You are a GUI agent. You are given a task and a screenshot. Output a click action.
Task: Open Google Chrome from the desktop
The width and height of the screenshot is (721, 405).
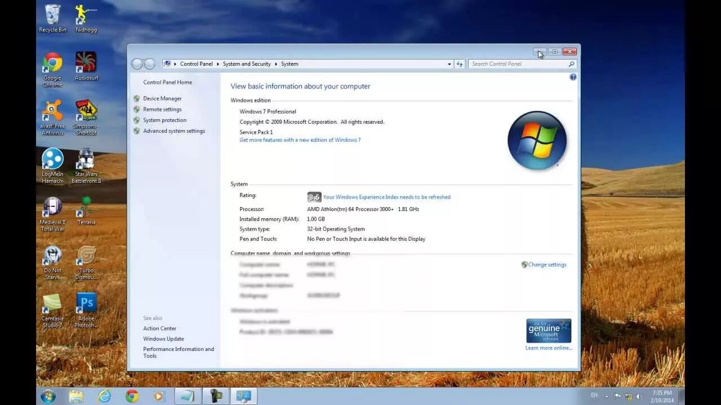(52, 70)
